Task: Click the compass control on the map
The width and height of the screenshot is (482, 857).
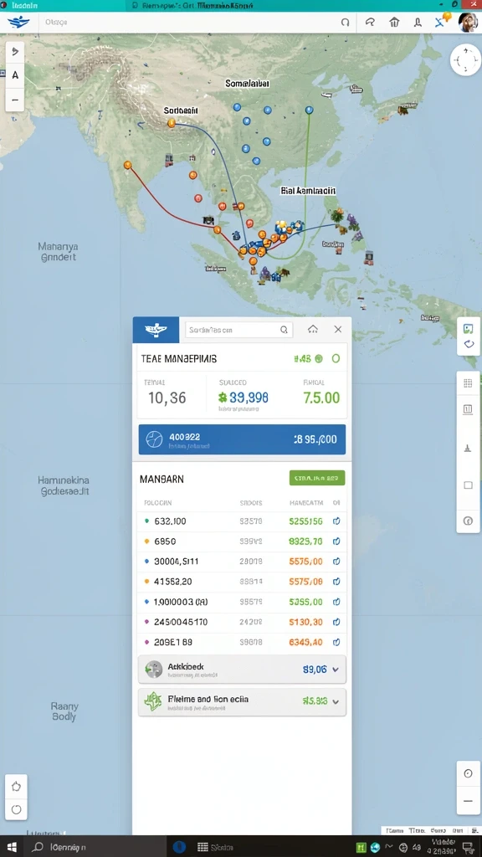Action: click(465, 60)
